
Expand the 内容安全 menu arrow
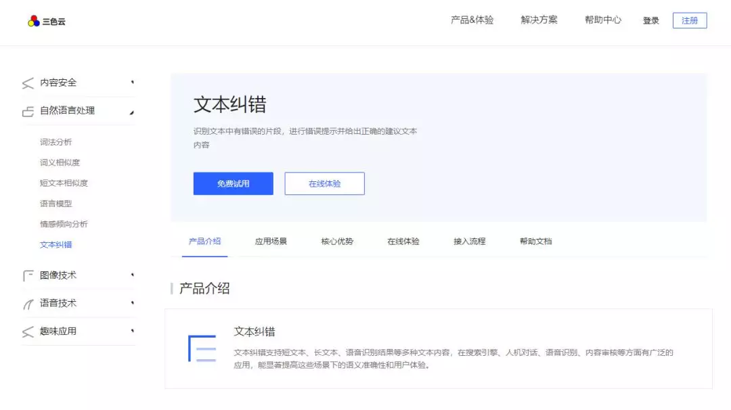tap(133, 83)
